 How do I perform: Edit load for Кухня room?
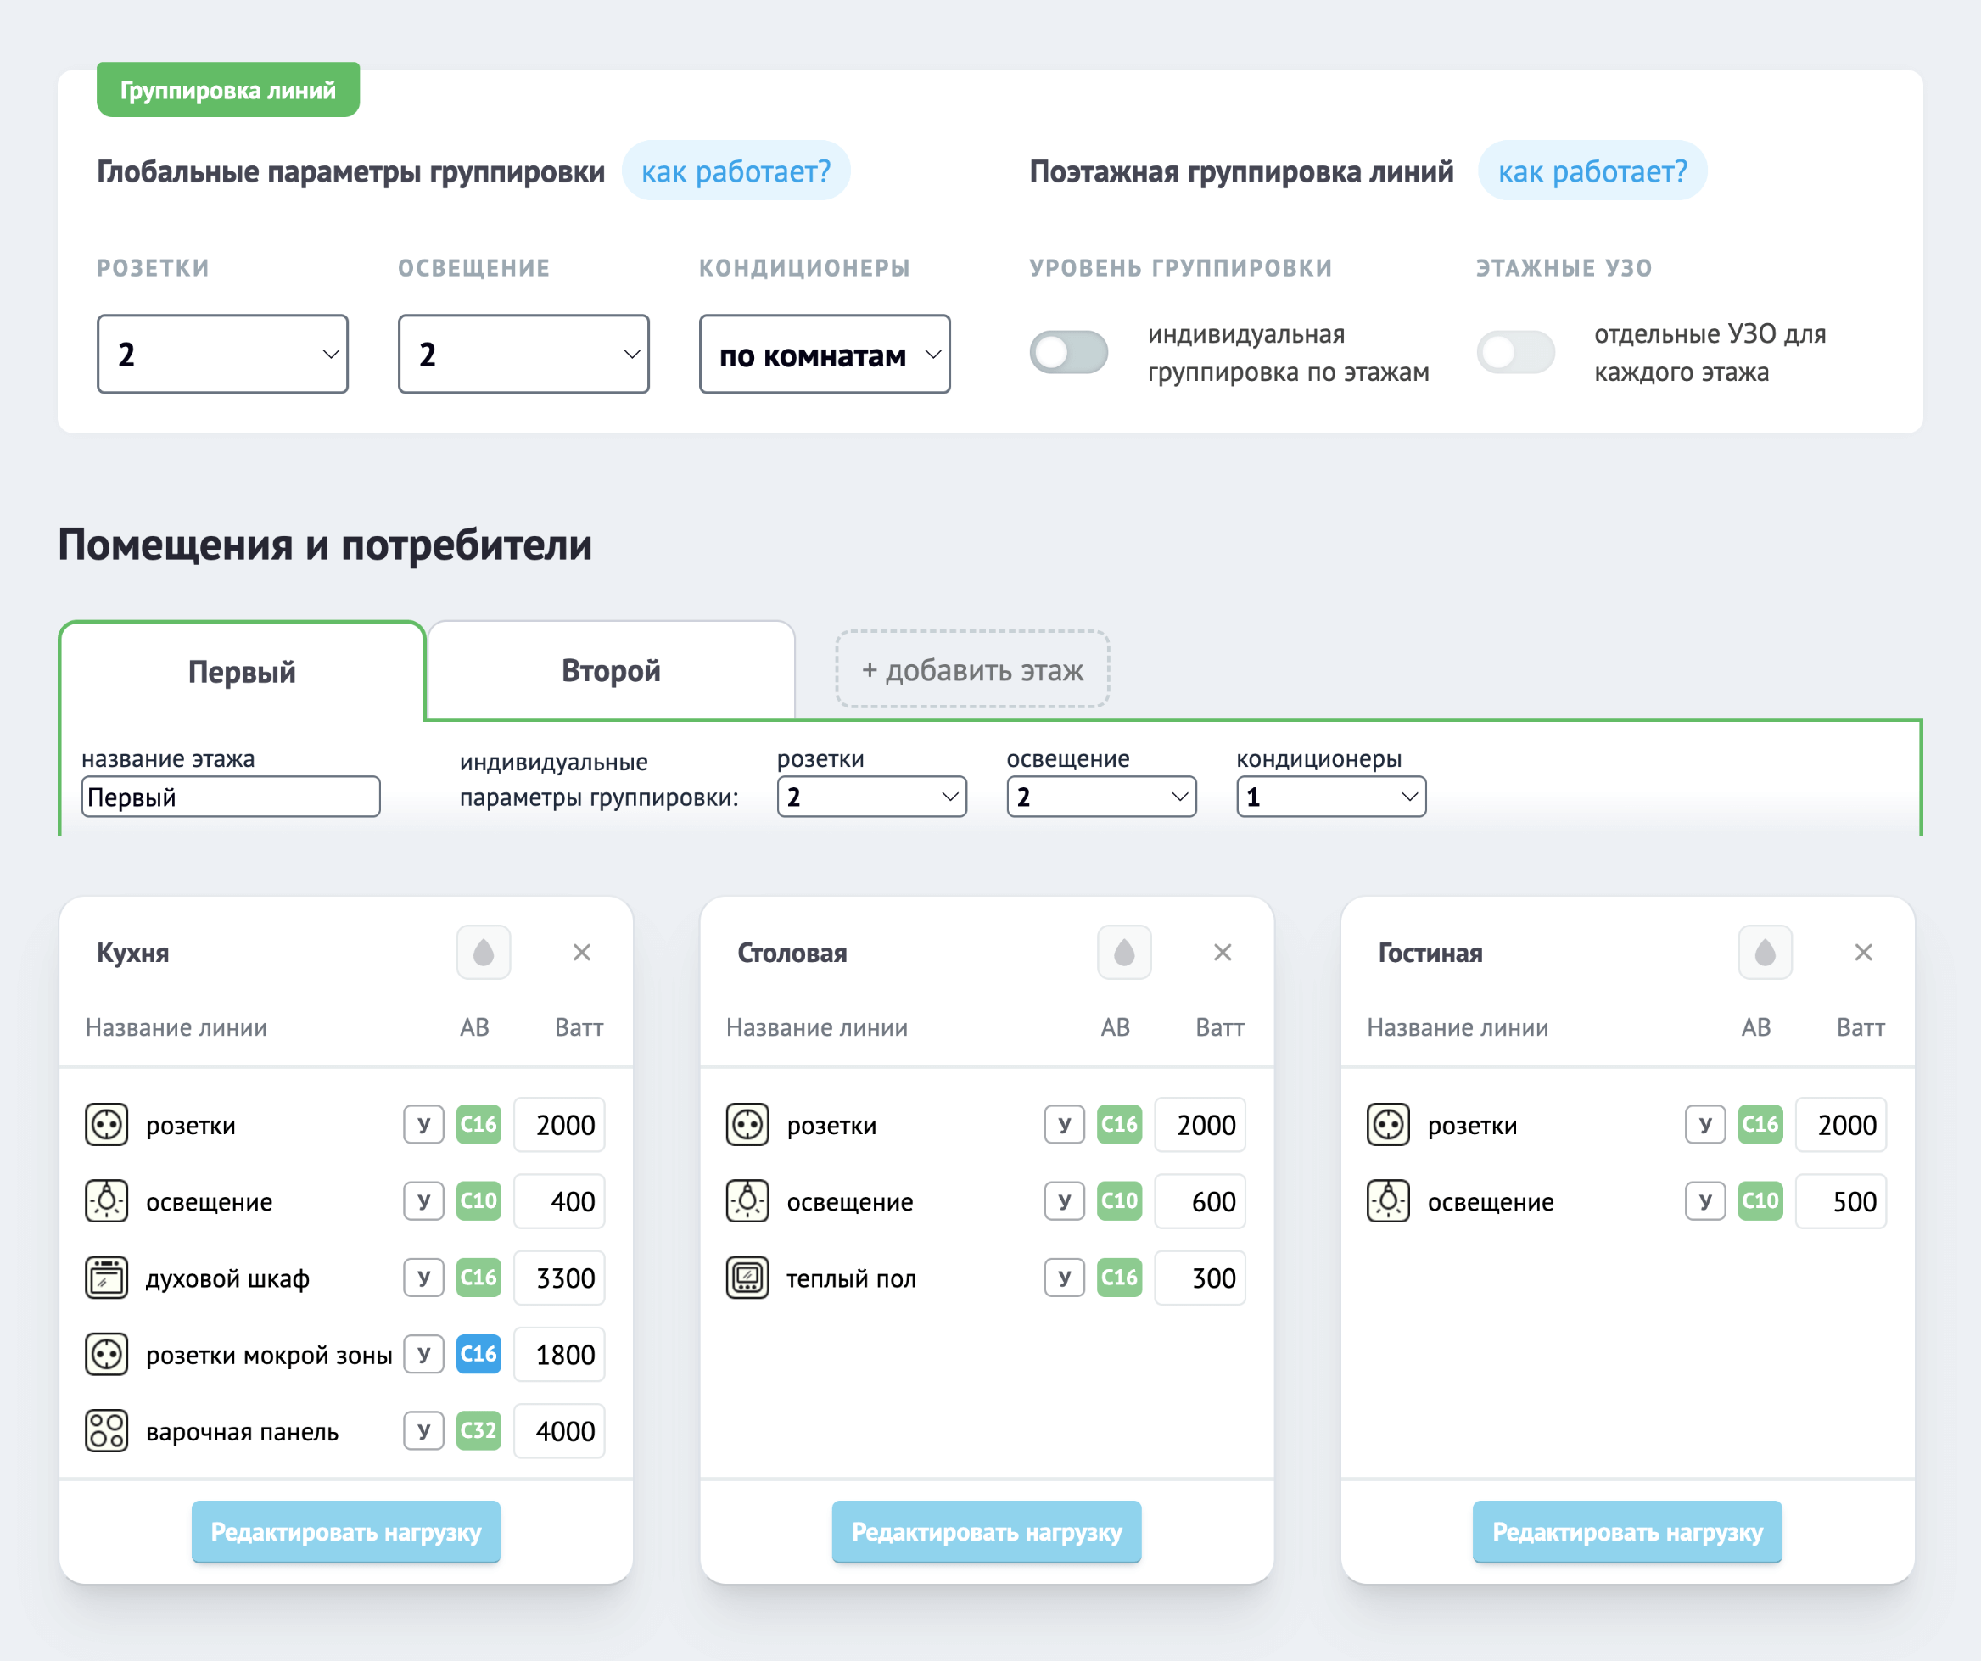[x=346, y=1532]
